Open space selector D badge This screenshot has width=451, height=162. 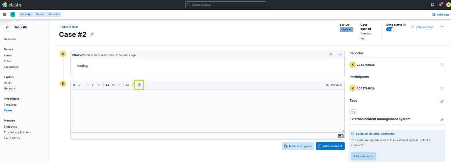pos(13,15)
